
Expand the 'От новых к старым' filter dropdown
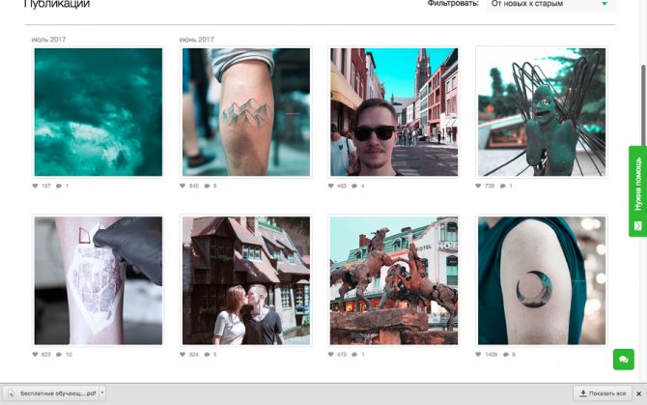coord(550,4)
